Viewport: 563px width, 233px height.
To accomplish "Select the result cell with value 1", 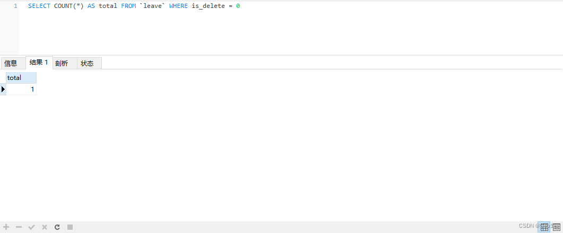I will click(x=21, y=89).
